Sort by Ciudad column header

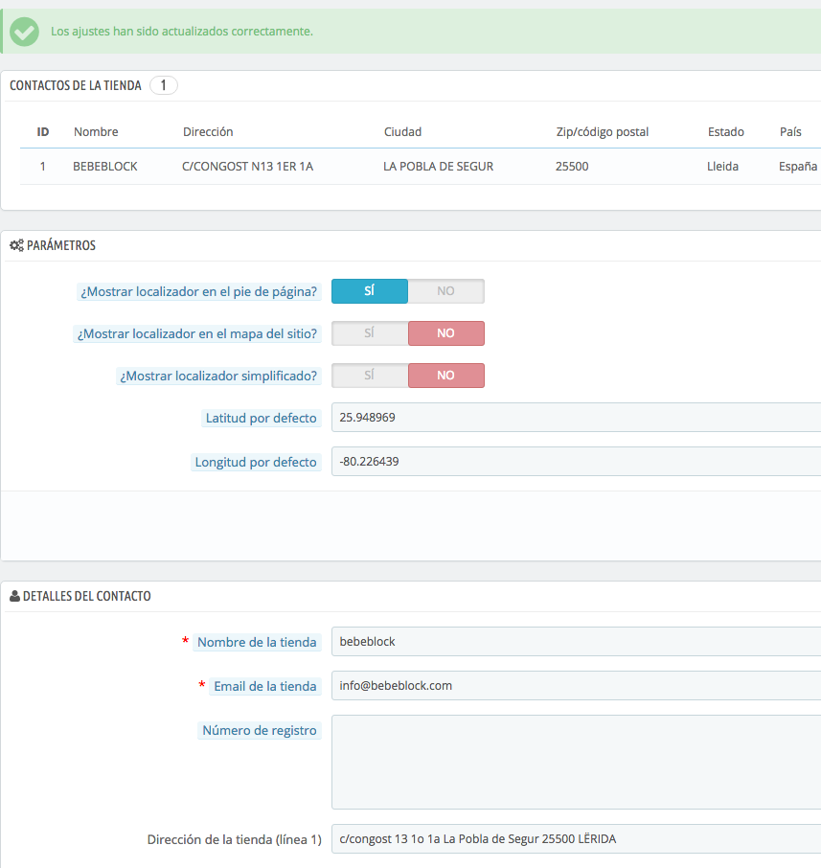403,132
